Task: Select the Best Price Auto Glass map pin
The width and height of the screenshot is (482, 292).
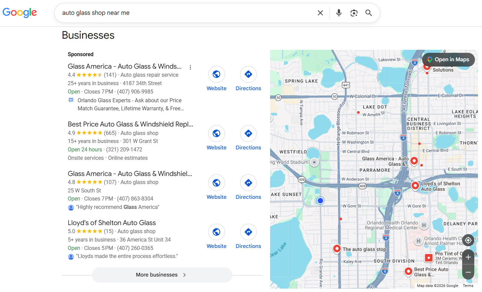Action: 408,271
